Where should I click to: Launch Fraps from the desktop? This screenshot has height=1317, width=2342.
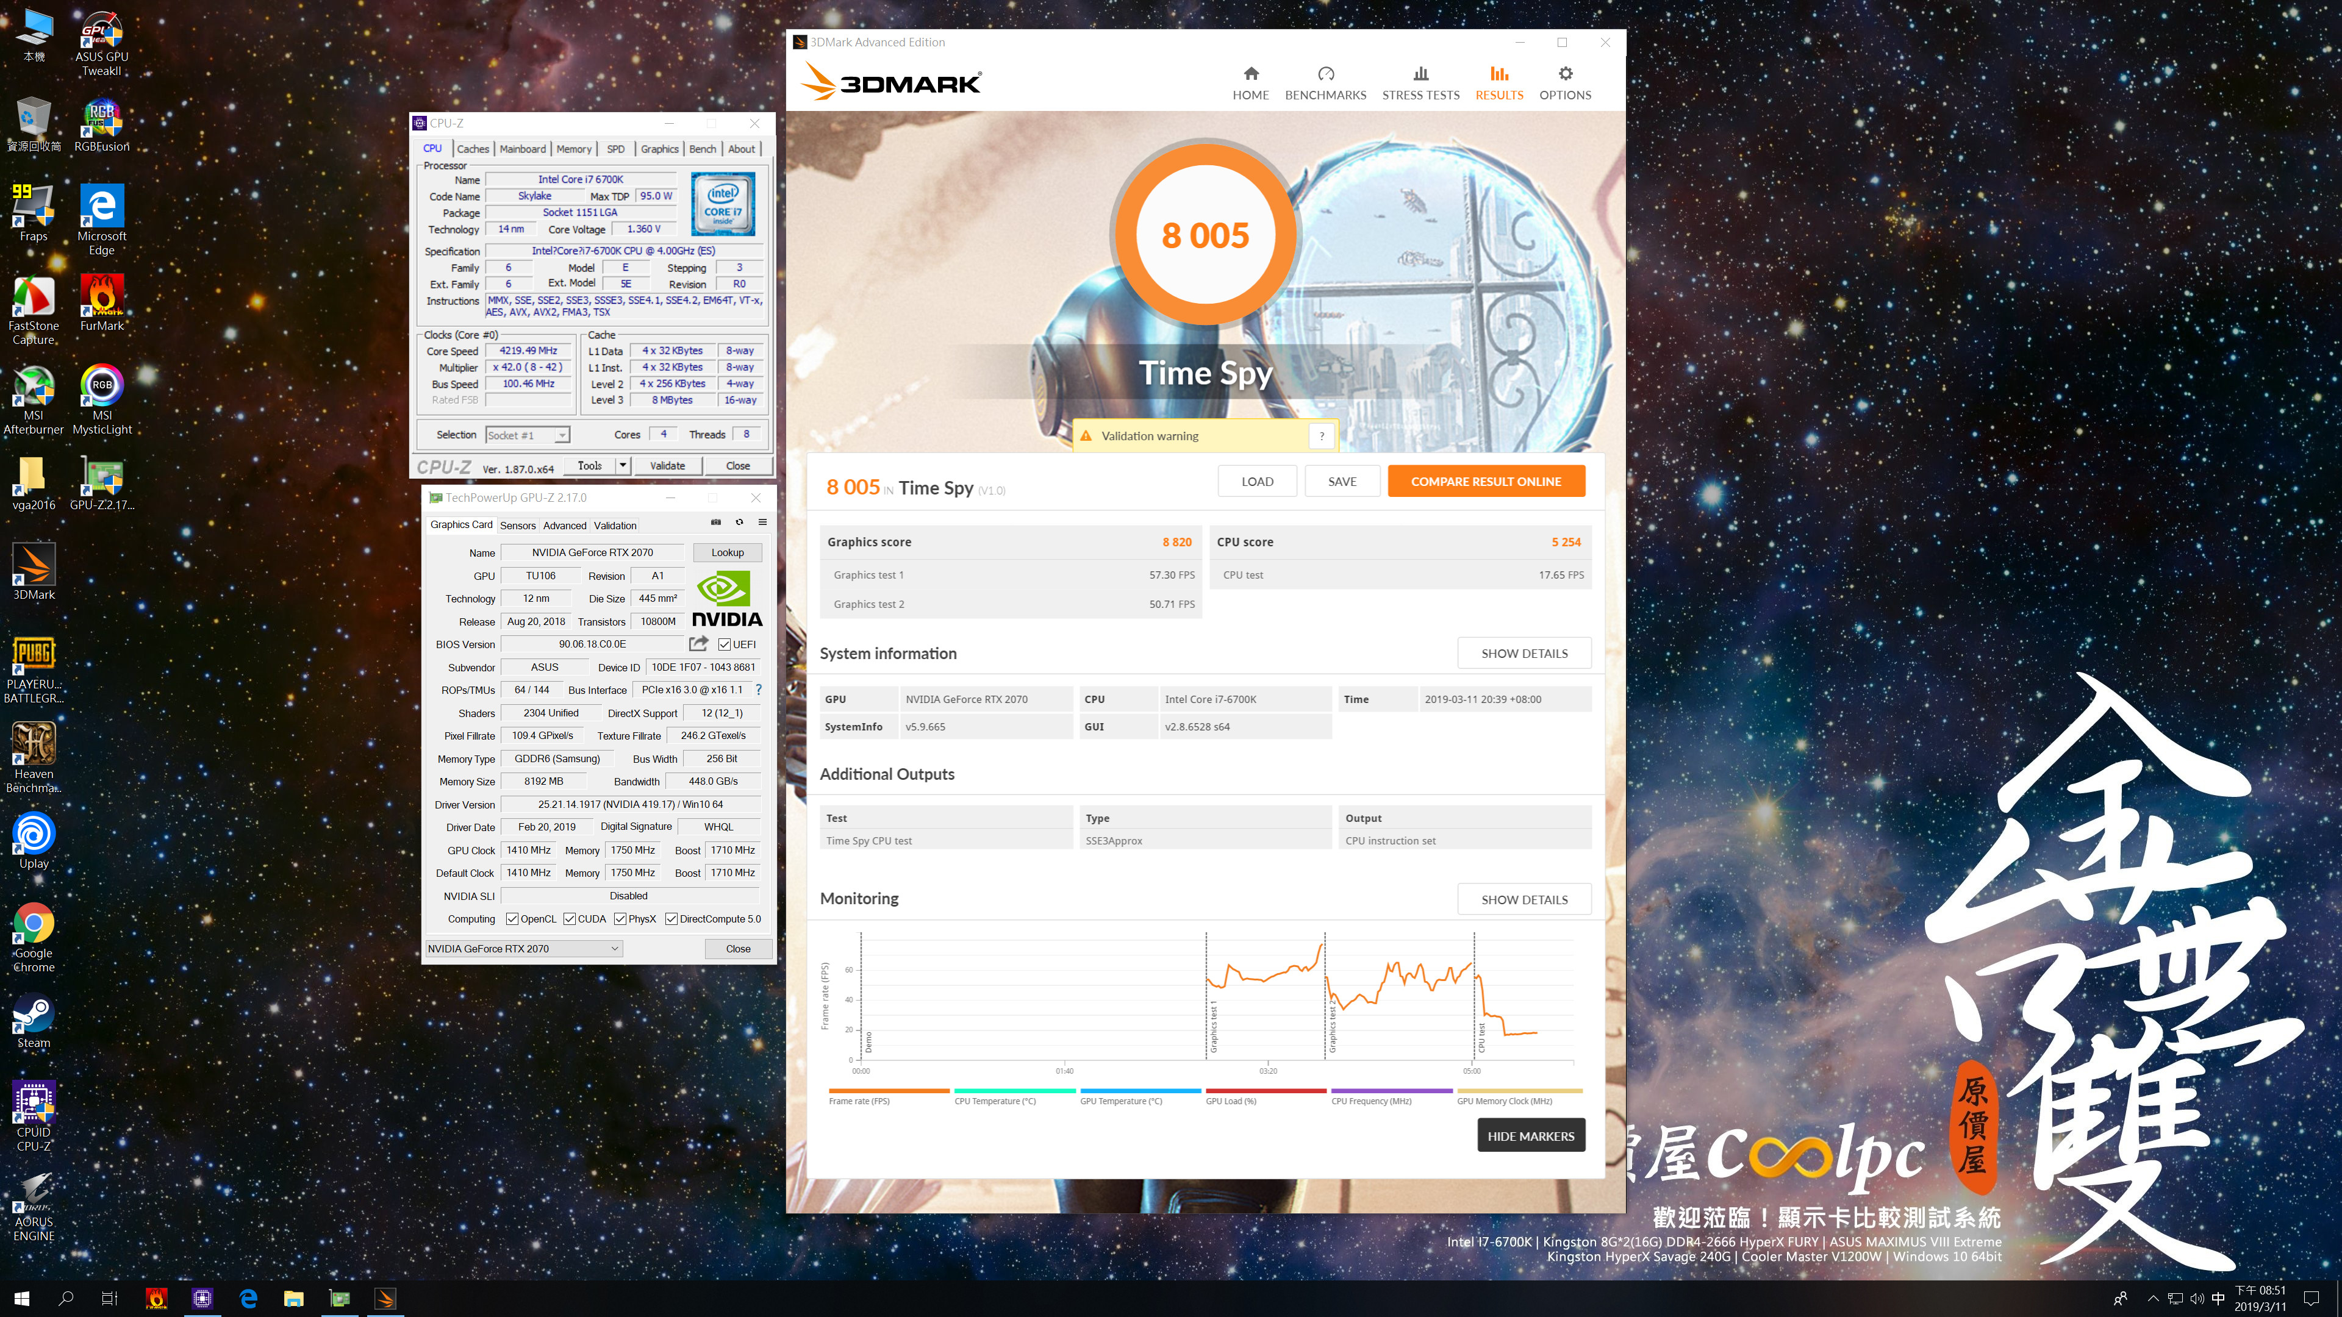click(34, 213)
